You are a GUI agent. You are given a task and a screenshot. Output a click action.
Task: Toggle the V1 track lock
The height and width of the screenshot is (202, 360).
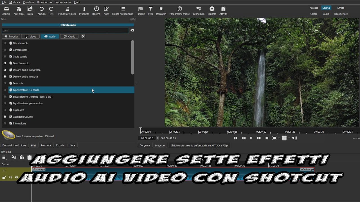coord(4,177)
